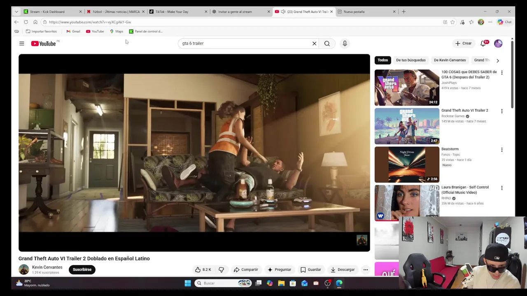Open the browser profile icon
The image size is (527, 296).
tap(481, 22)
